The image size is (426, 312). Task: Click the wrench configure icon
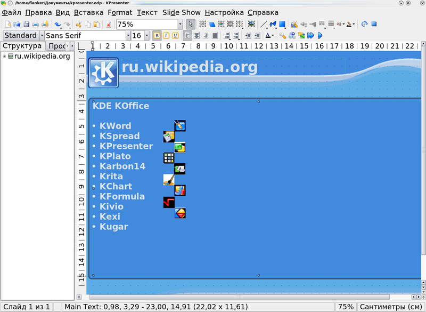point(282,35)
